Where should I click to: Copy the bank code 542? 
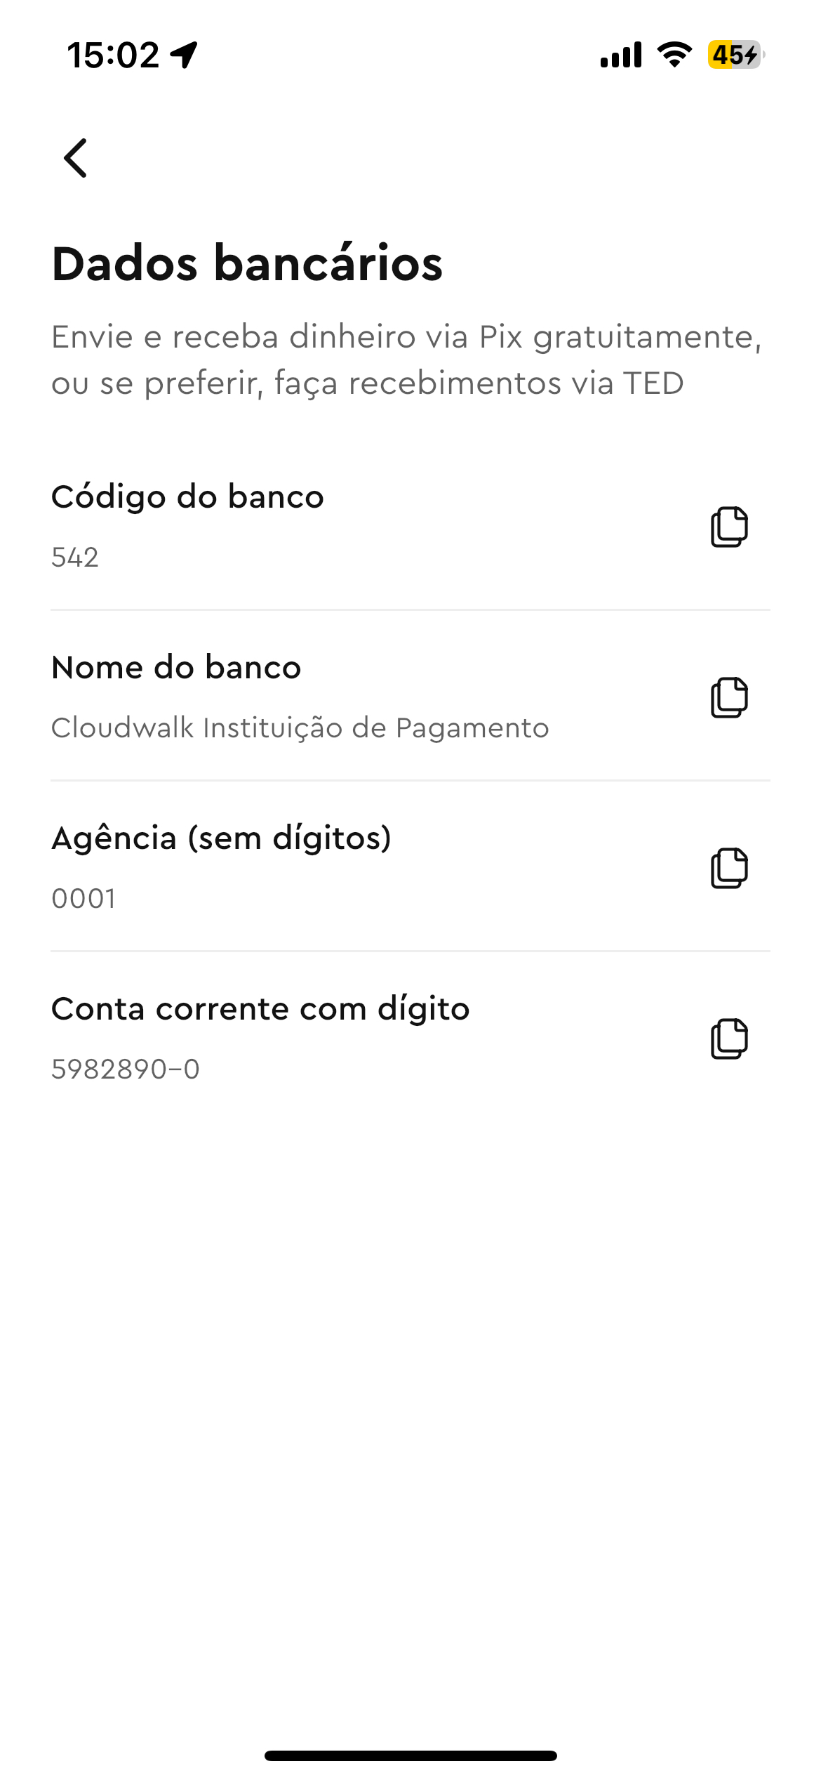pyautogui.click(x=729, y=527)
